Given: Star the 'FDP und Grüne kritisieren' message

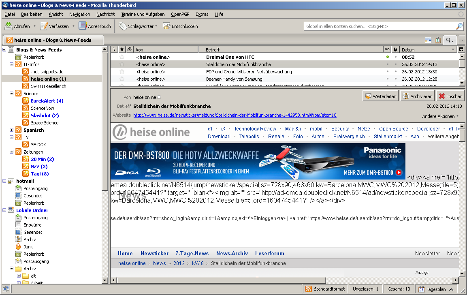Looking at the screenshot, I should pos(122,71).
